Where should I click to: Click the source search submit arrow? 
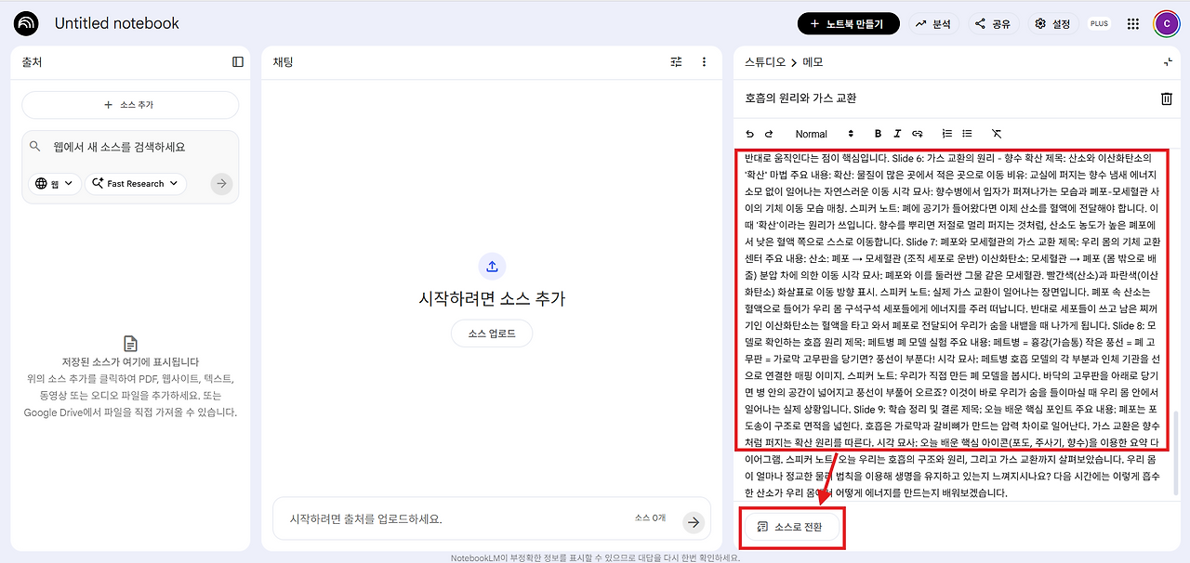point(221,184)
